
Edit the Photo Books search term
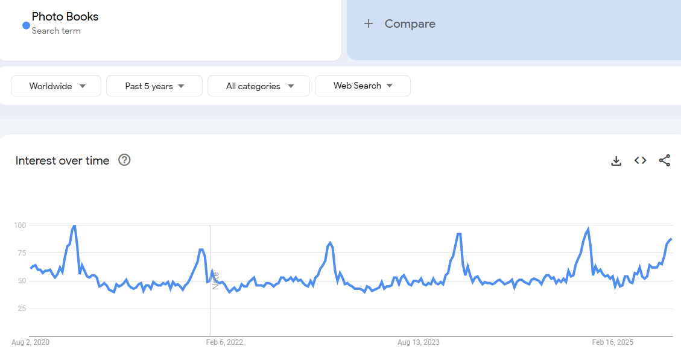65,17
